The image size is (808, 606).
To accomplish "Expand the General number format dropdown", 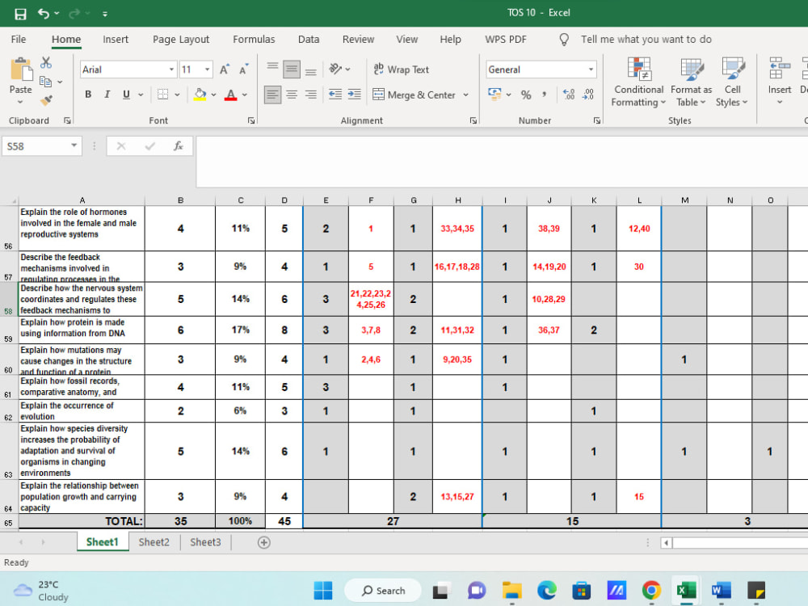I will tap(591, 69).
